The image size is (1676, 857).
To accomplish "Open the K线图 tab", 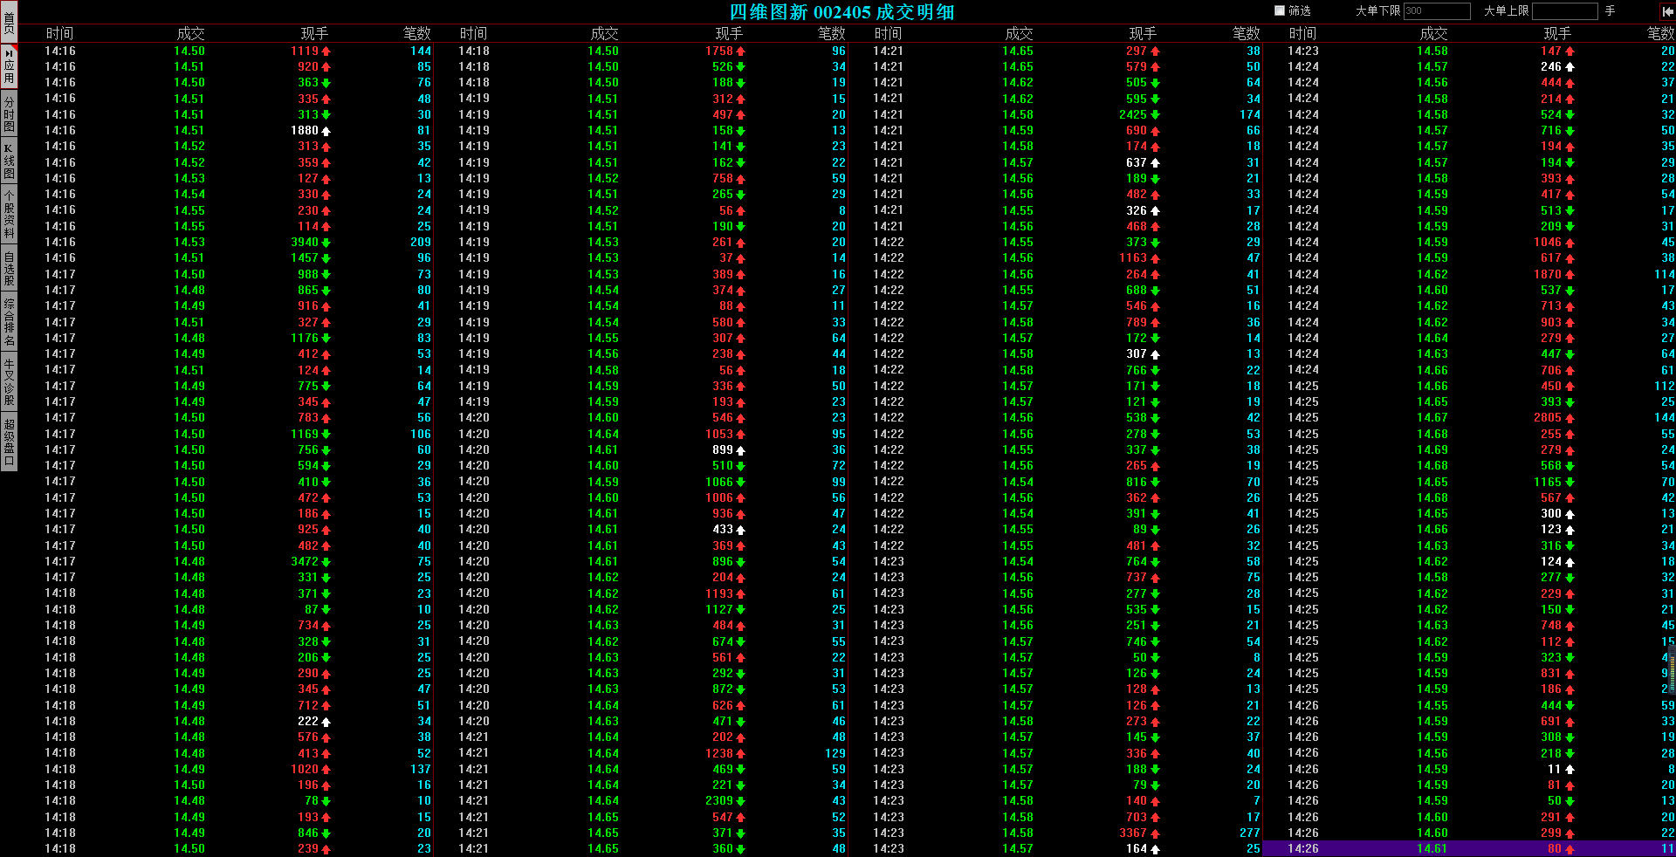I will tap(9, 161).
